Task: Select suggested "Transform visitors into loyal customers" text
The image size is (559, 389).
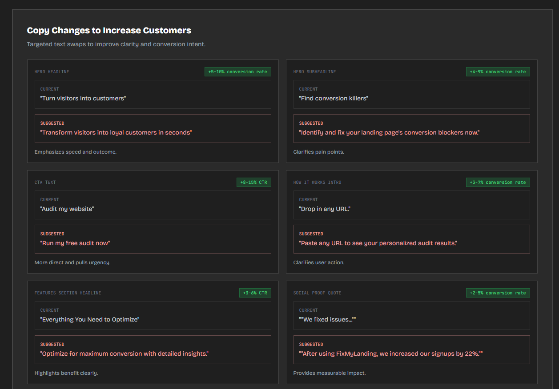Action: click(x=116, y=133)
